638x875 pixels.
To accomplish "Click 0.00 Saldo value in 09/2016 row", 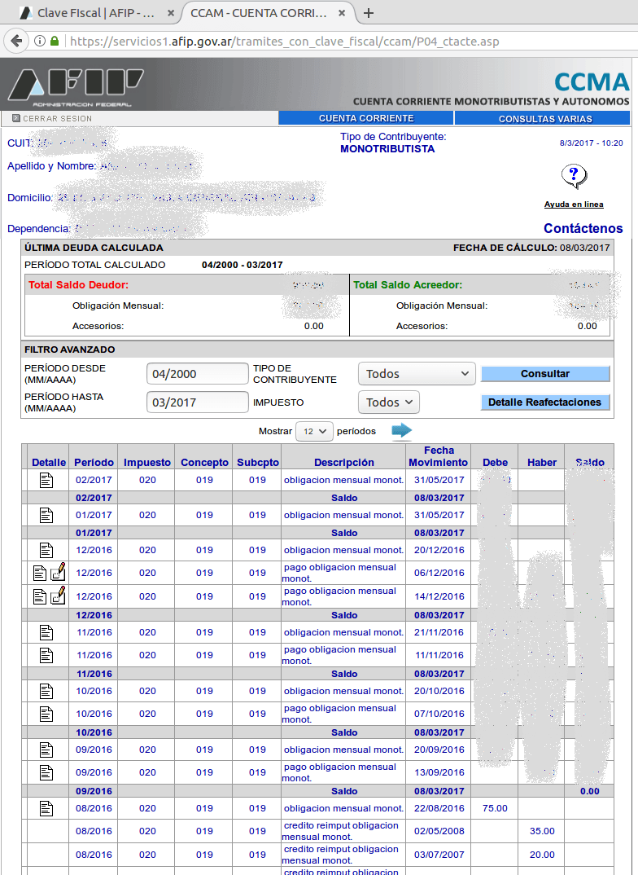I will coord(589,791).
